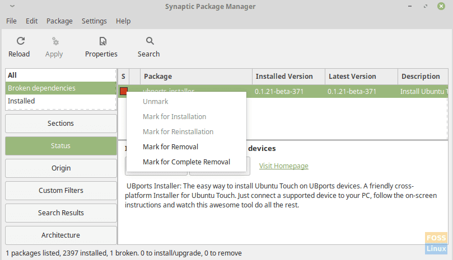Minimize the Synaptic window
Screen dimensions: 453x260
coord(410,6)
